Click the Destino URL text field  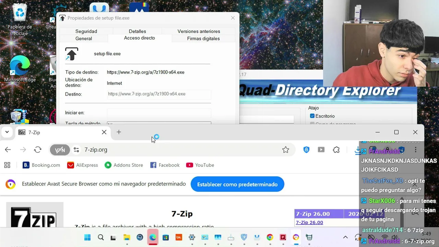click(x=159, y=94)
